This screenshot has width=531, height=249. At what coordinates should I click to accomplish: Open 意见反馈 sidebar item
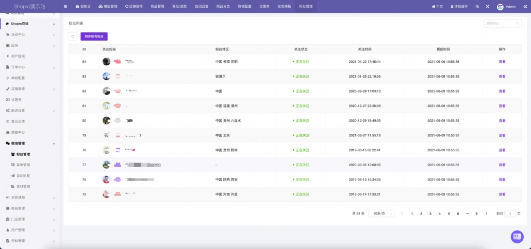30,121
